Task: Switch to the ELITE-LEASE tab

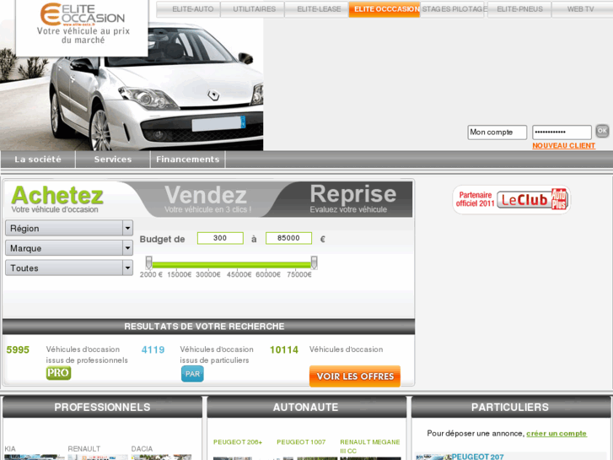Action: click(317, 9)
